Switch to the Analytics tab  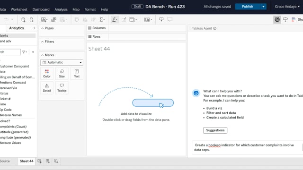pyautogui.click(x=17, y=28)
